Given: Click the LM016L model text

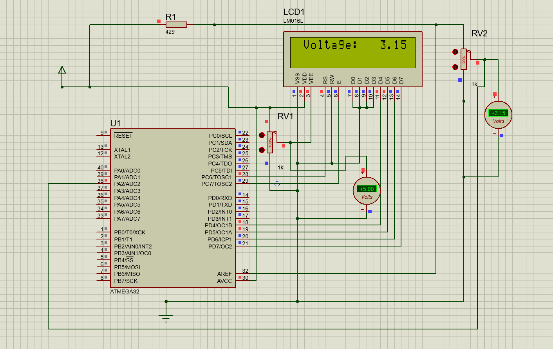Looking at the screenshot, I should (293, 21).
